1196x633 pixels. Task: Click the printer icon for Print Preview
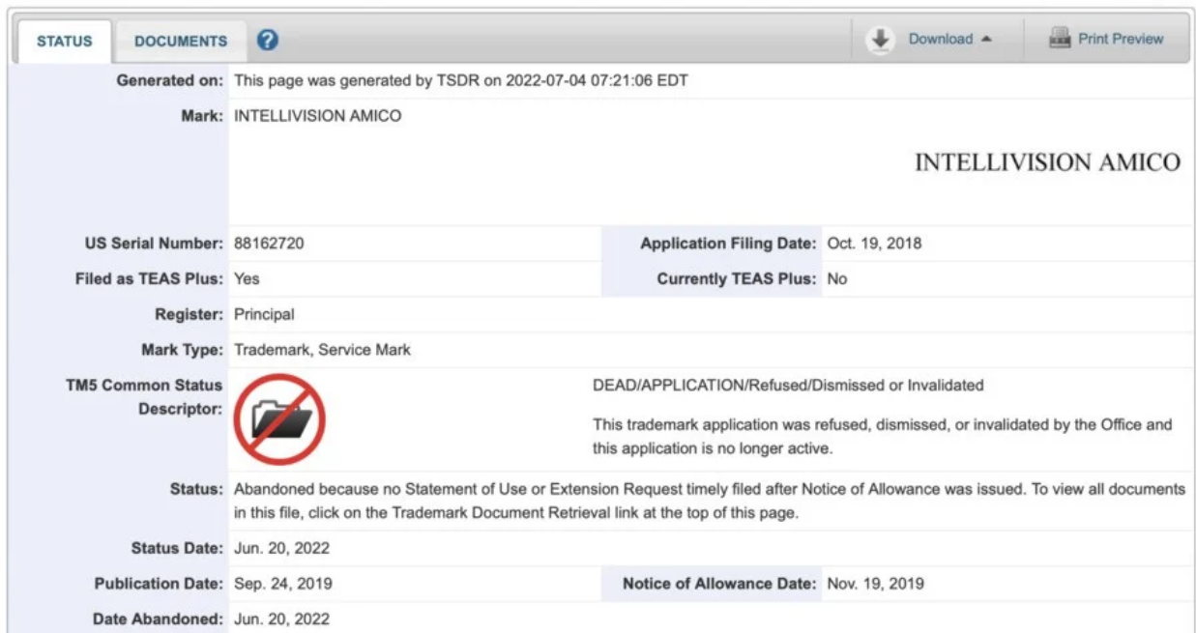coord(1061,40)
